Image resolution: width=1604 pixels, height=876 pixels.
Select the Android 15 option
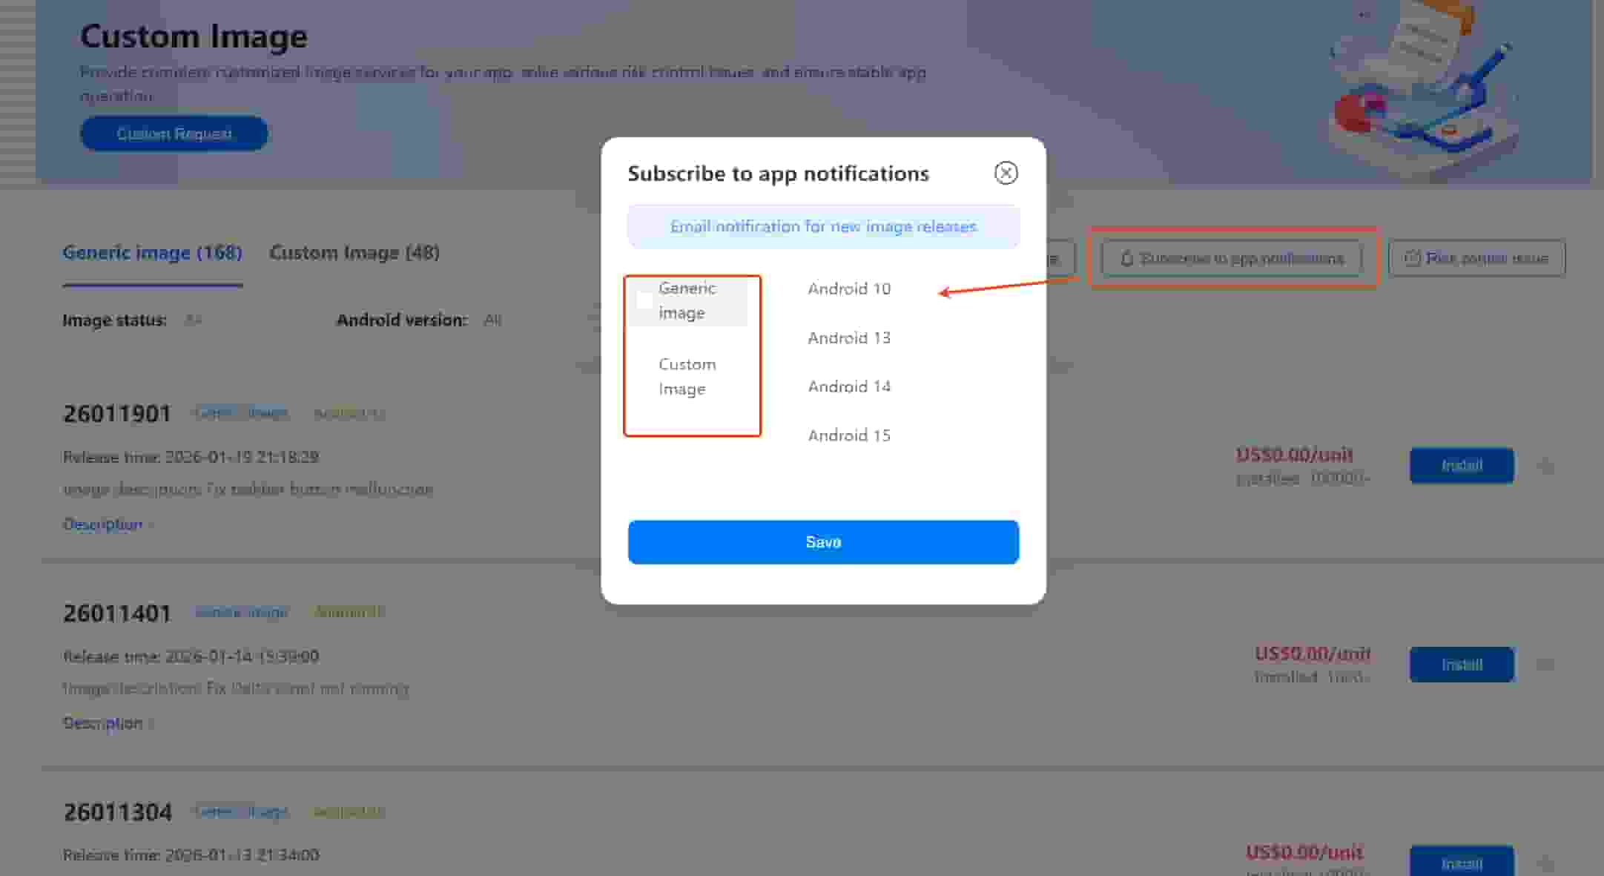[x=849, y=435]
